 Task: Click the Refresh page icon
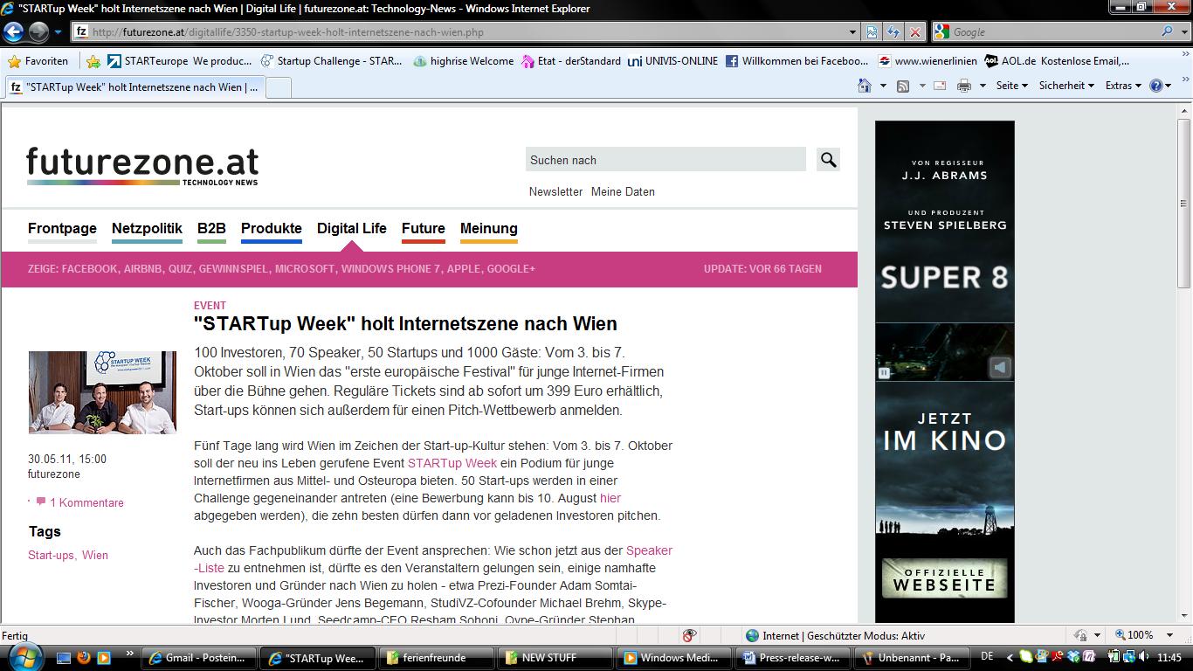(893, 32)
